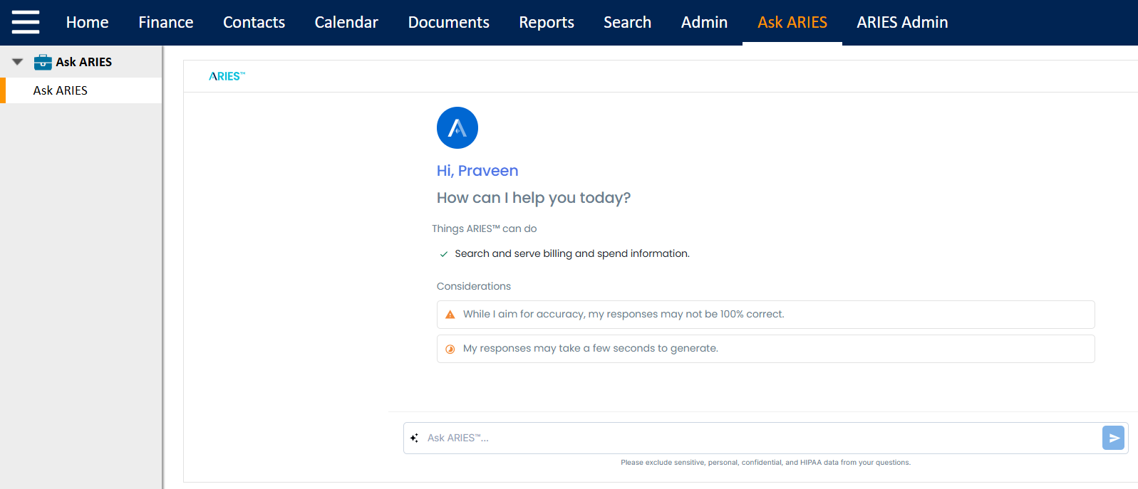Click the 'Hi, Praveen' greeting text
1138x489 pixels.
477,171
